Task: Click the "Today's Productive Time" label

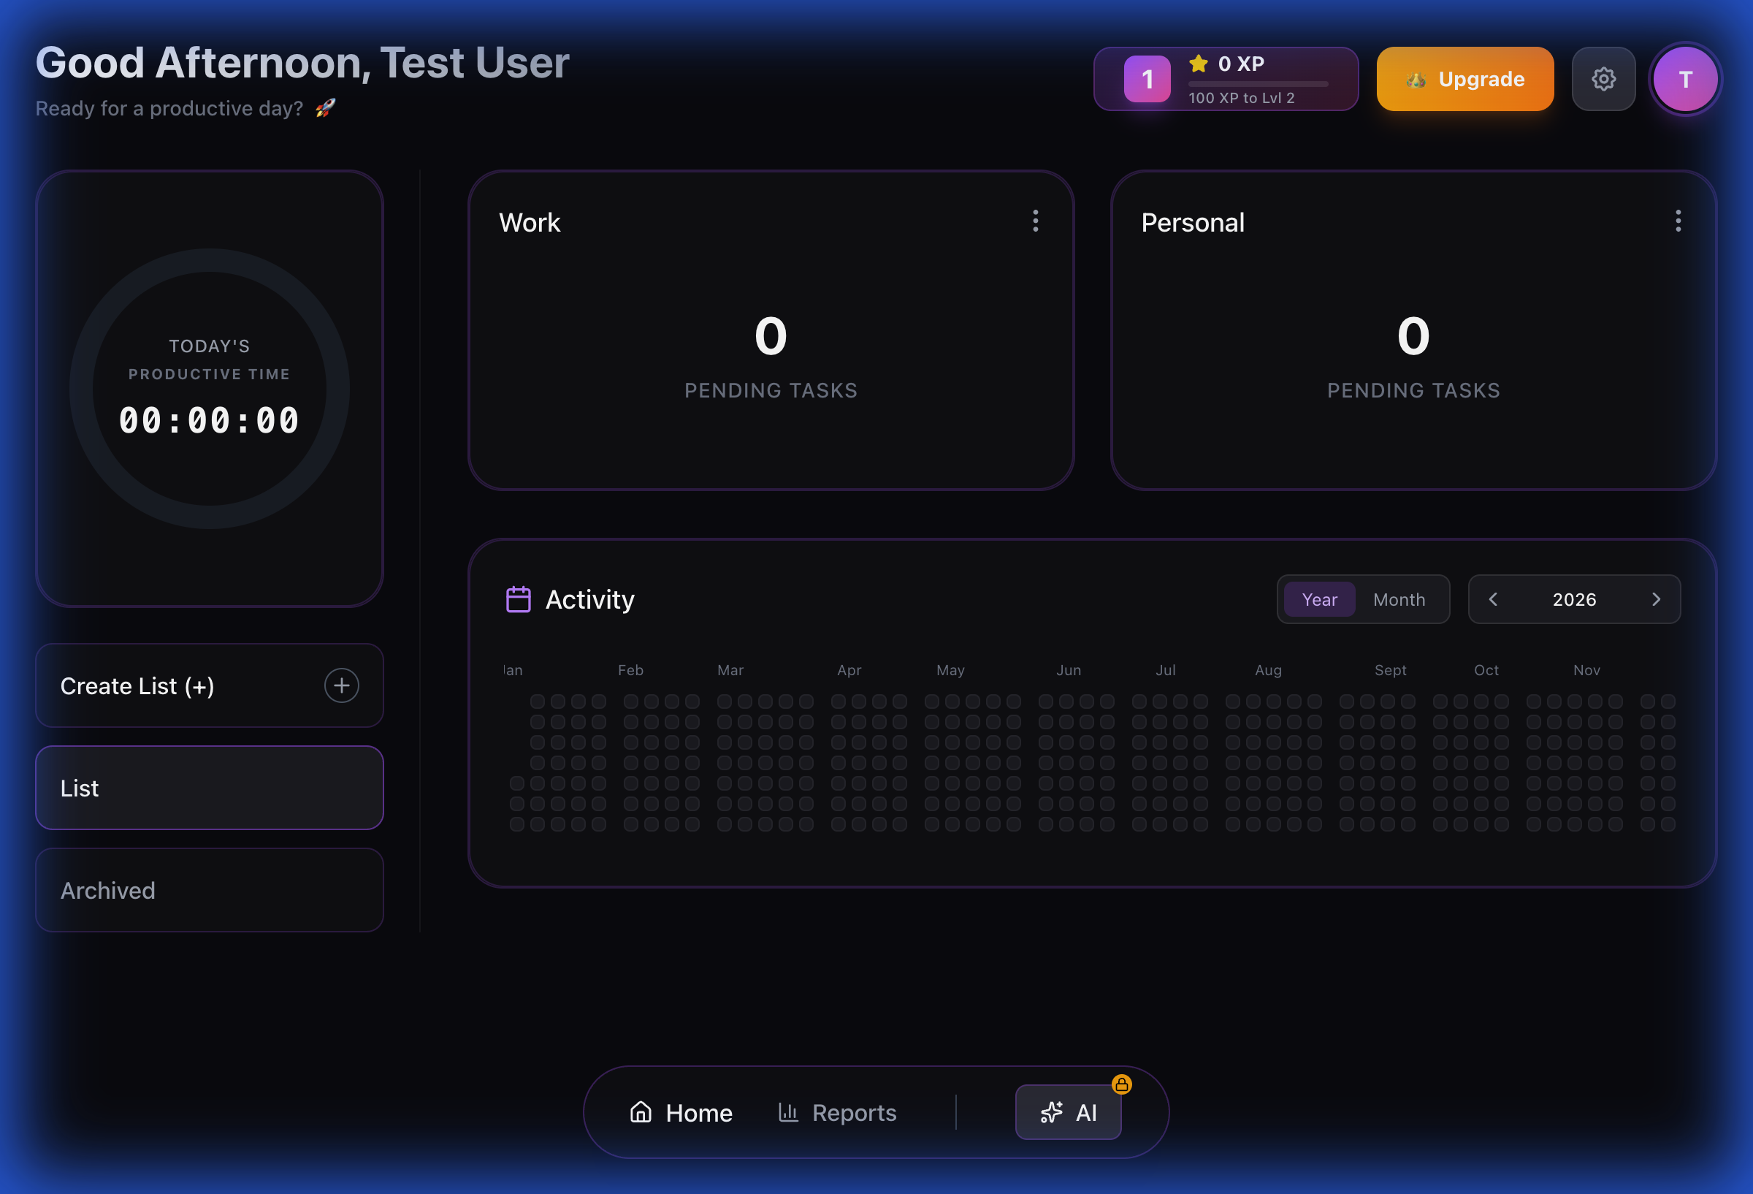Action: (210, 360)
